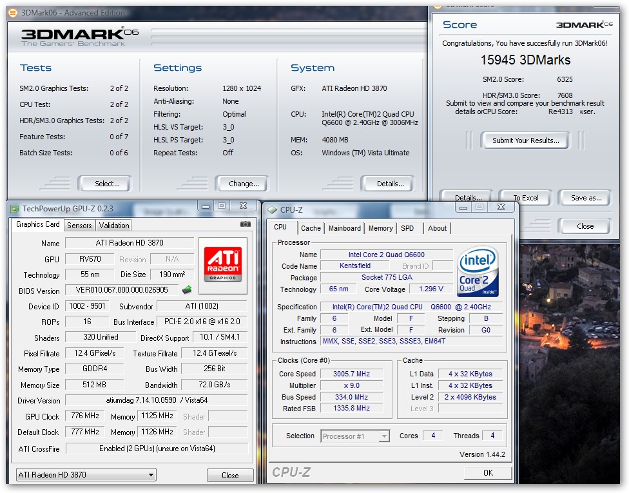Click the BIOS save chip icon

click(187, 289)
